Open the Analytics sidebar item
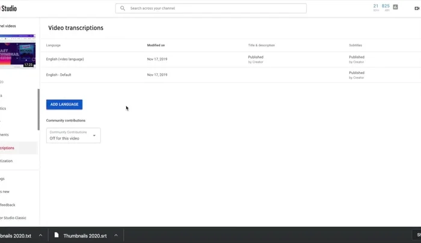This screenshot has height=243, width=421. coord(4,108)
